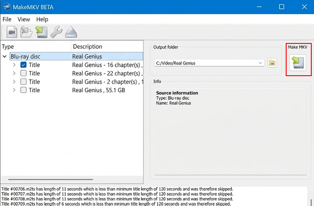Click 'Source information' heading in Info

[177, 93]
